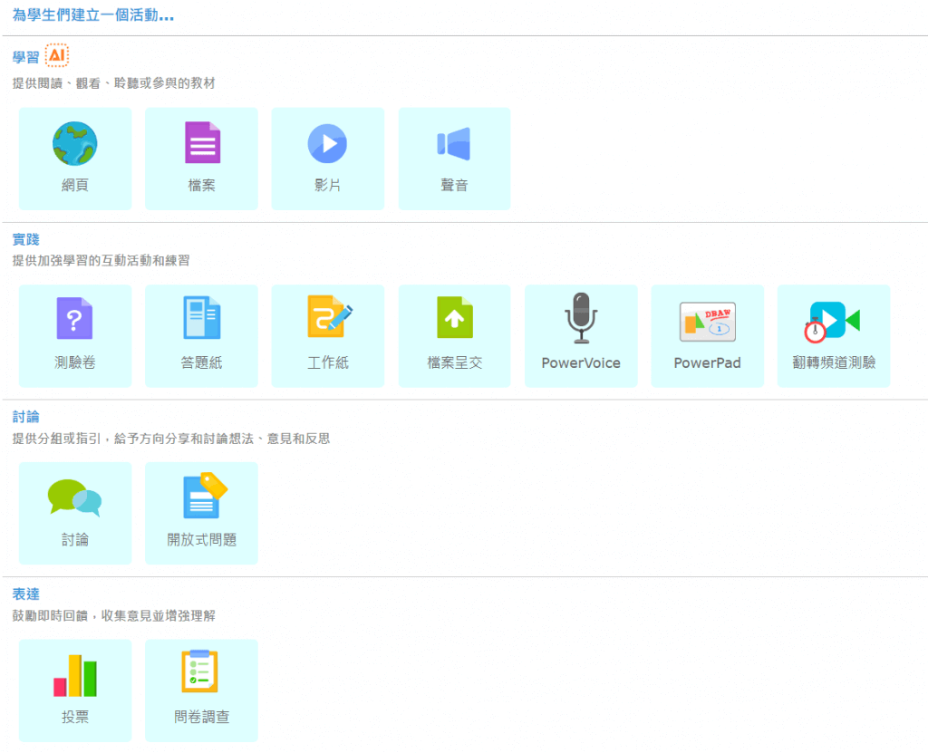Select the 檔案 file activity icon
The image size is (928, 753).
[201, 158]
